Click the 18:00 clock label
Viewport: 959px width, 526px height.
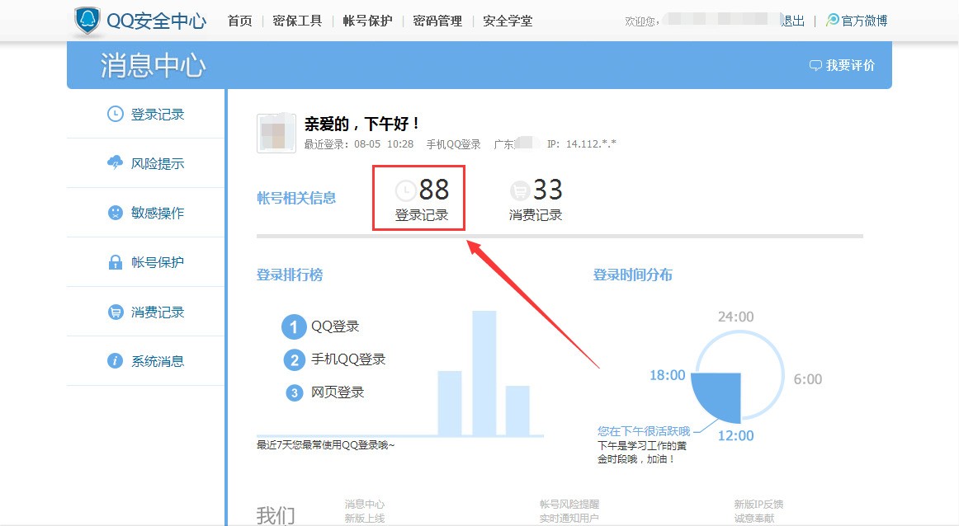click(668, 375)
